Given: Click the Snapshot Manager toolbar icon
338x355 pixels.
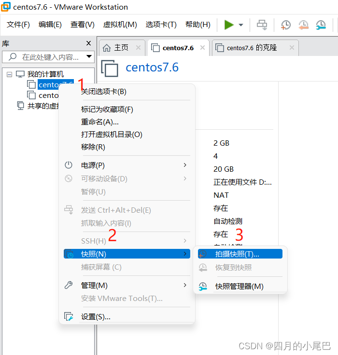Looking at the screenshot, I should pos(321,25).
